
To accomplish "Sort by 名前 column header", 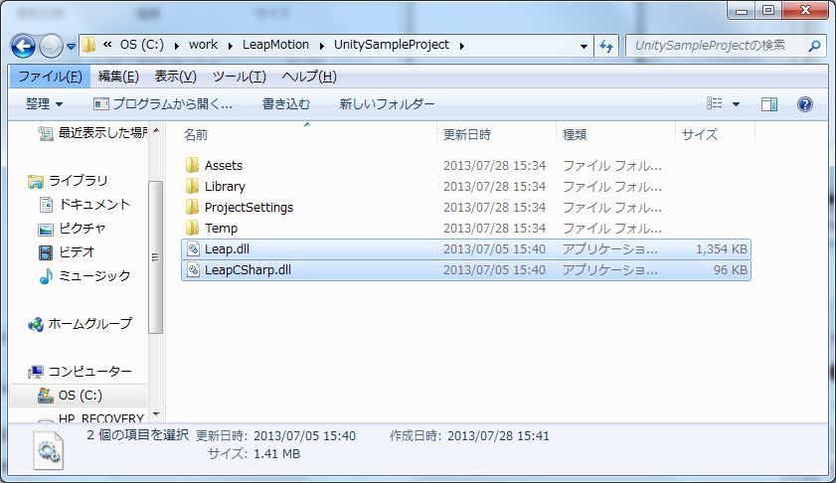I will point(196,135).
